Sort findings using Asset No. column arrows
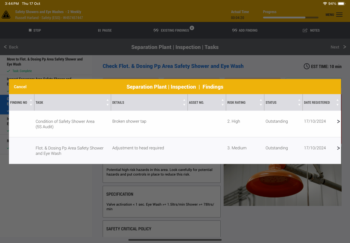 point(223,103)
